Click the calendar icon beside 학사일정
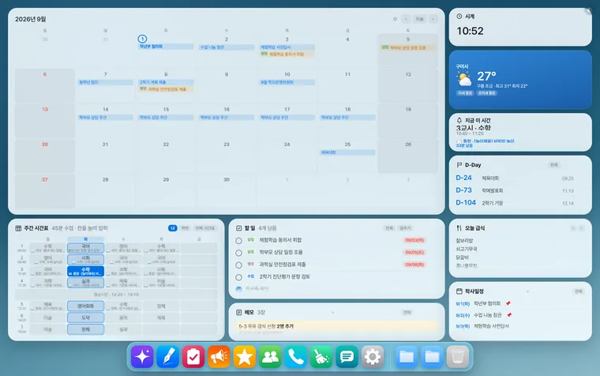 tap(459, 291)
